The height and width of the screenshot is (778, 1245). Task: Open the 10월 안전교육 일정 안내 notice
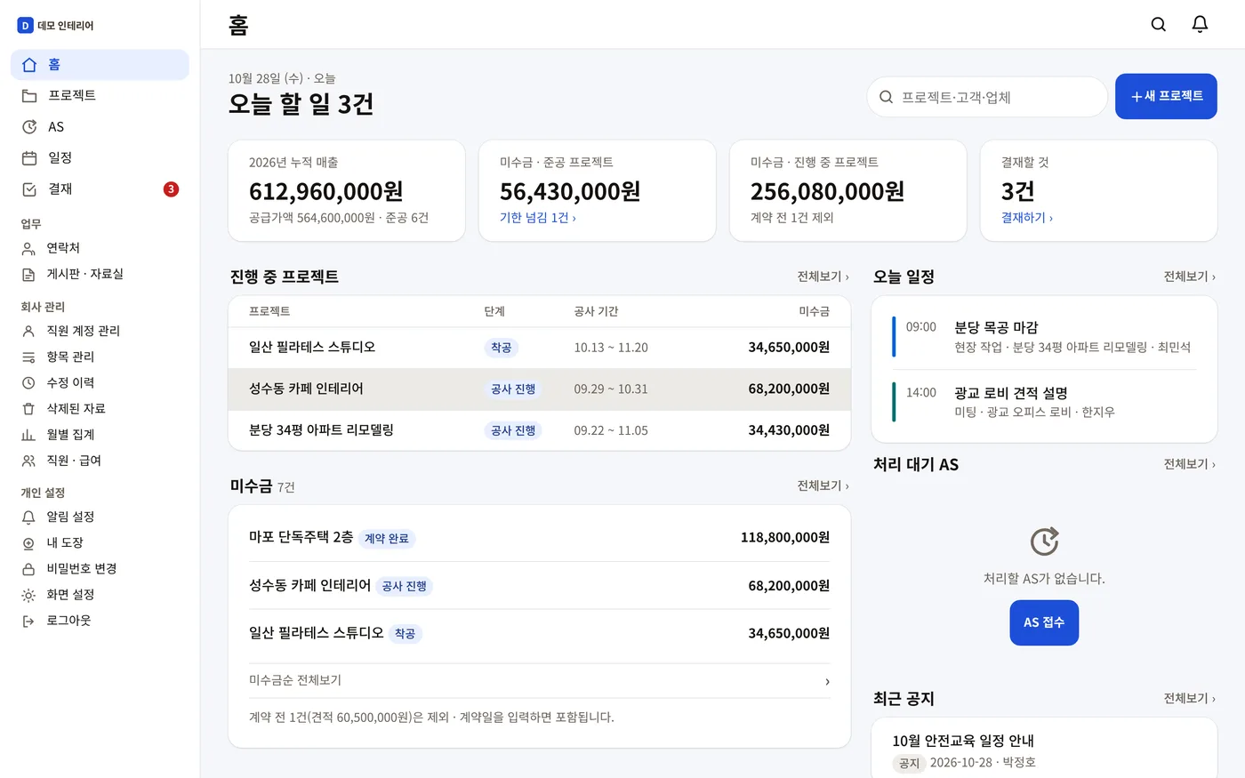[x=1044, y=750]
